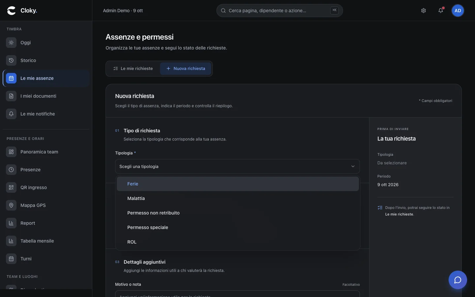Open I miei documenti document icon

11,96
